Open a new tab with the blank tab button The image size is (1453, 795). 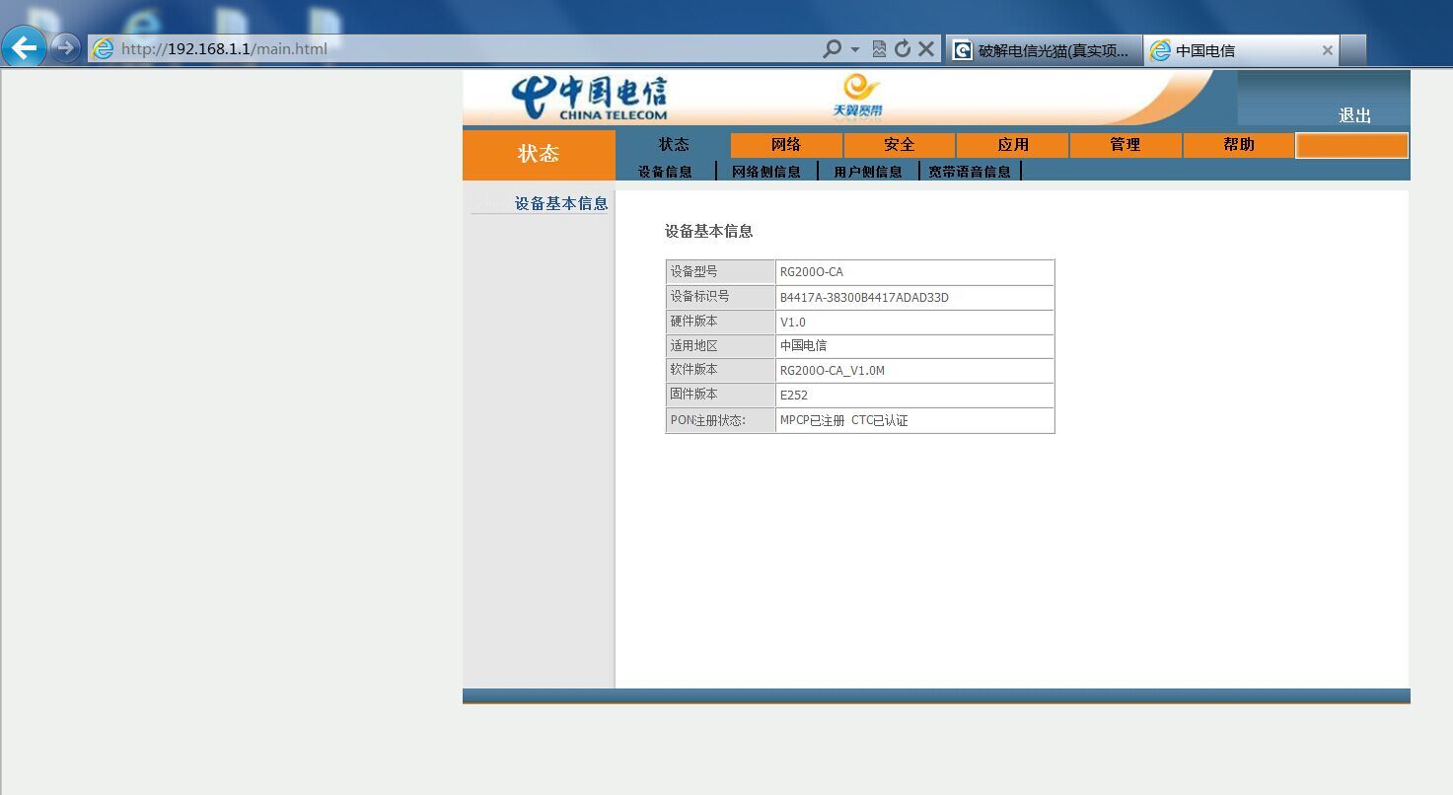[1353, 50]
